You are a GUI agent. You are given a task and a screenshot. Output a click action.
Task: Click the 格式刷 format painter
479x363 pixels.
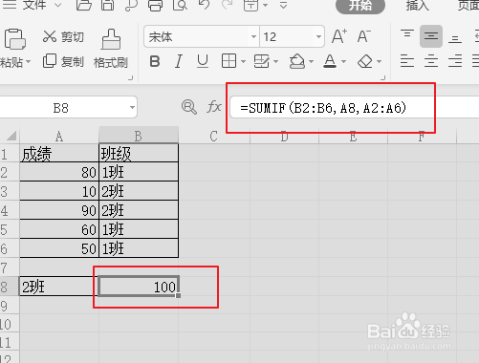(111, 49)
